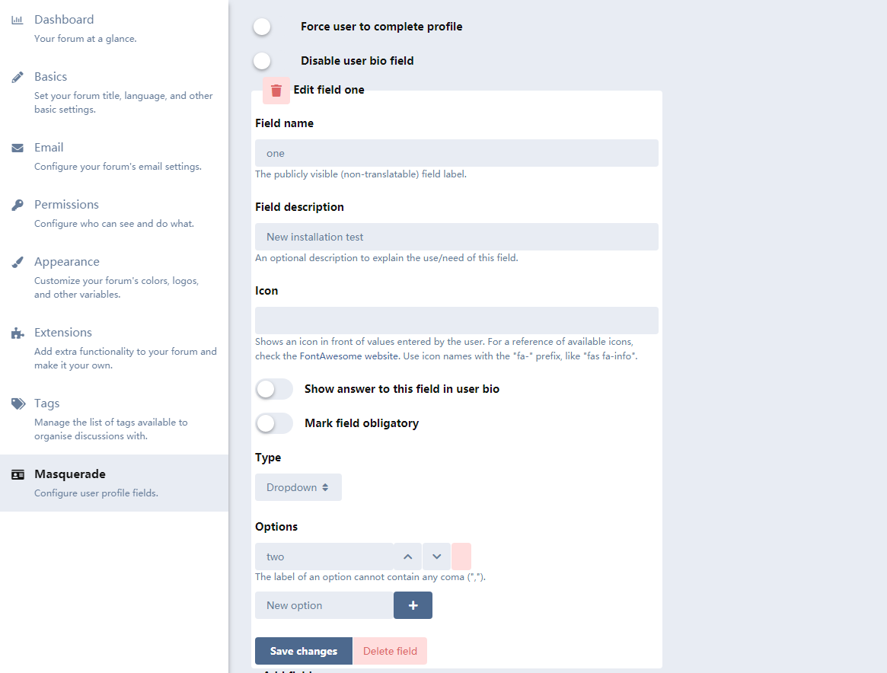
Task: Open the Type Dropdown selector
Action: click(x=298, y=487)
